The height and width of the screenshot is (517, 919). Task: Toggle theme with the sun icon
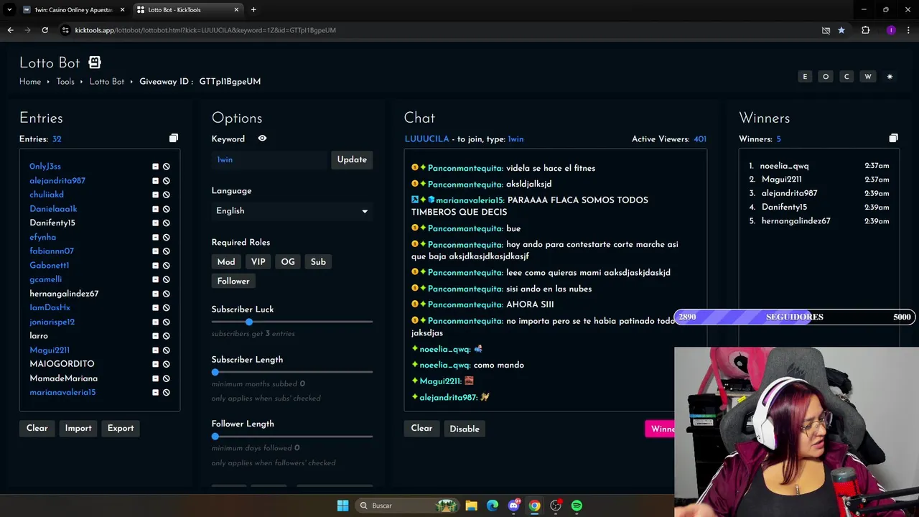click(890, 77)
